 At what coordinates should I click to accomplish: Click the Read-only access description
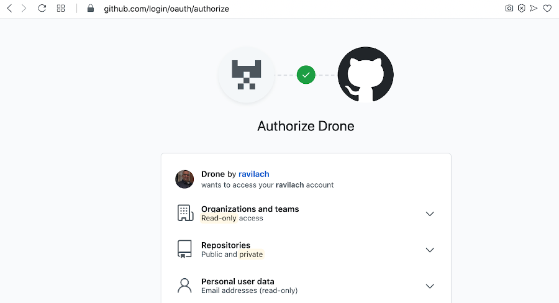(x=232, y=218)
